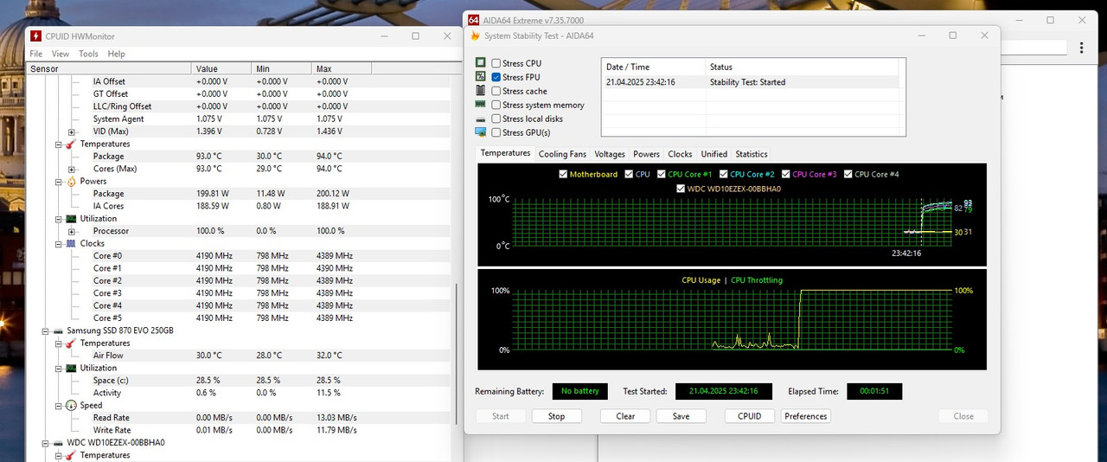Click the monitor icon beside Stress GPU(s)

tap(481, 132)
